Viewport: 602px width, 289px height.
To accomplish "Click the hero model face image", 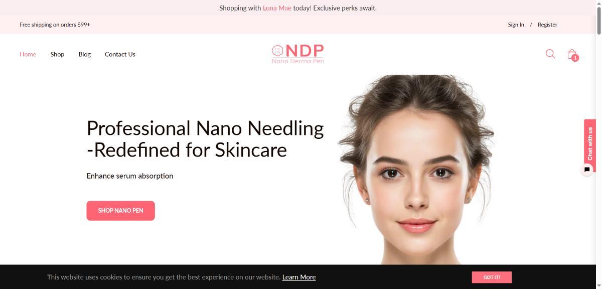I will 416,170.
